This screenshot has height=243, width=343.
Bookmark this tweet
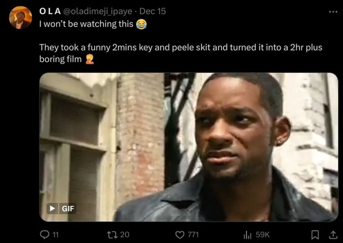click(315, 234)
